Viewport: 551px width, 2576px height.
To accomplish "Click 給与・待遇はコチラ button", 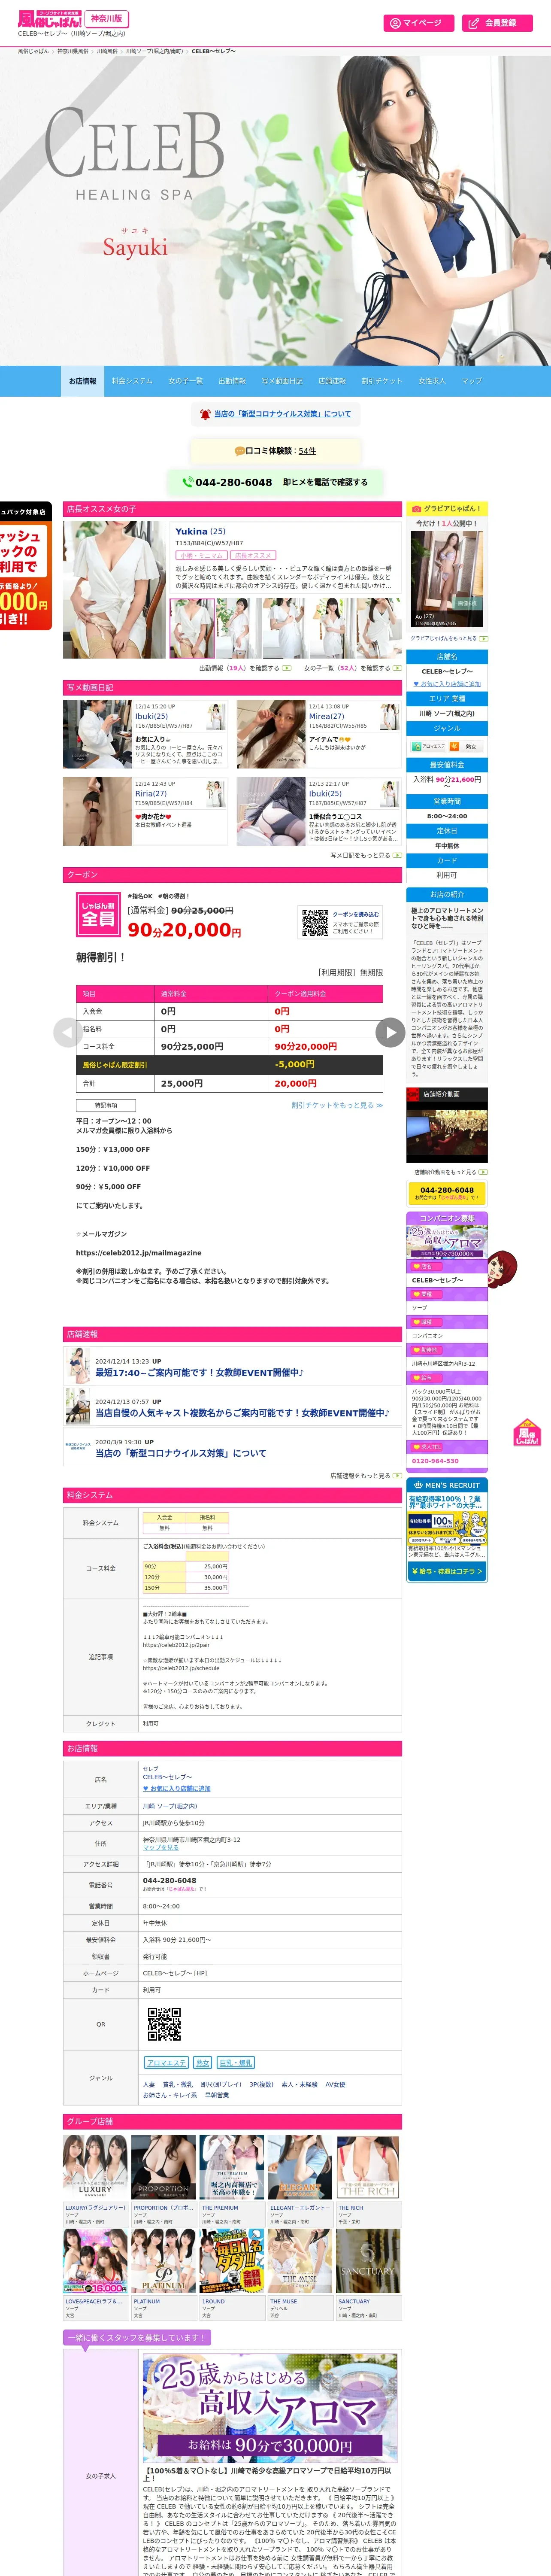I will pyautogui.click(x=447, y=1571).
